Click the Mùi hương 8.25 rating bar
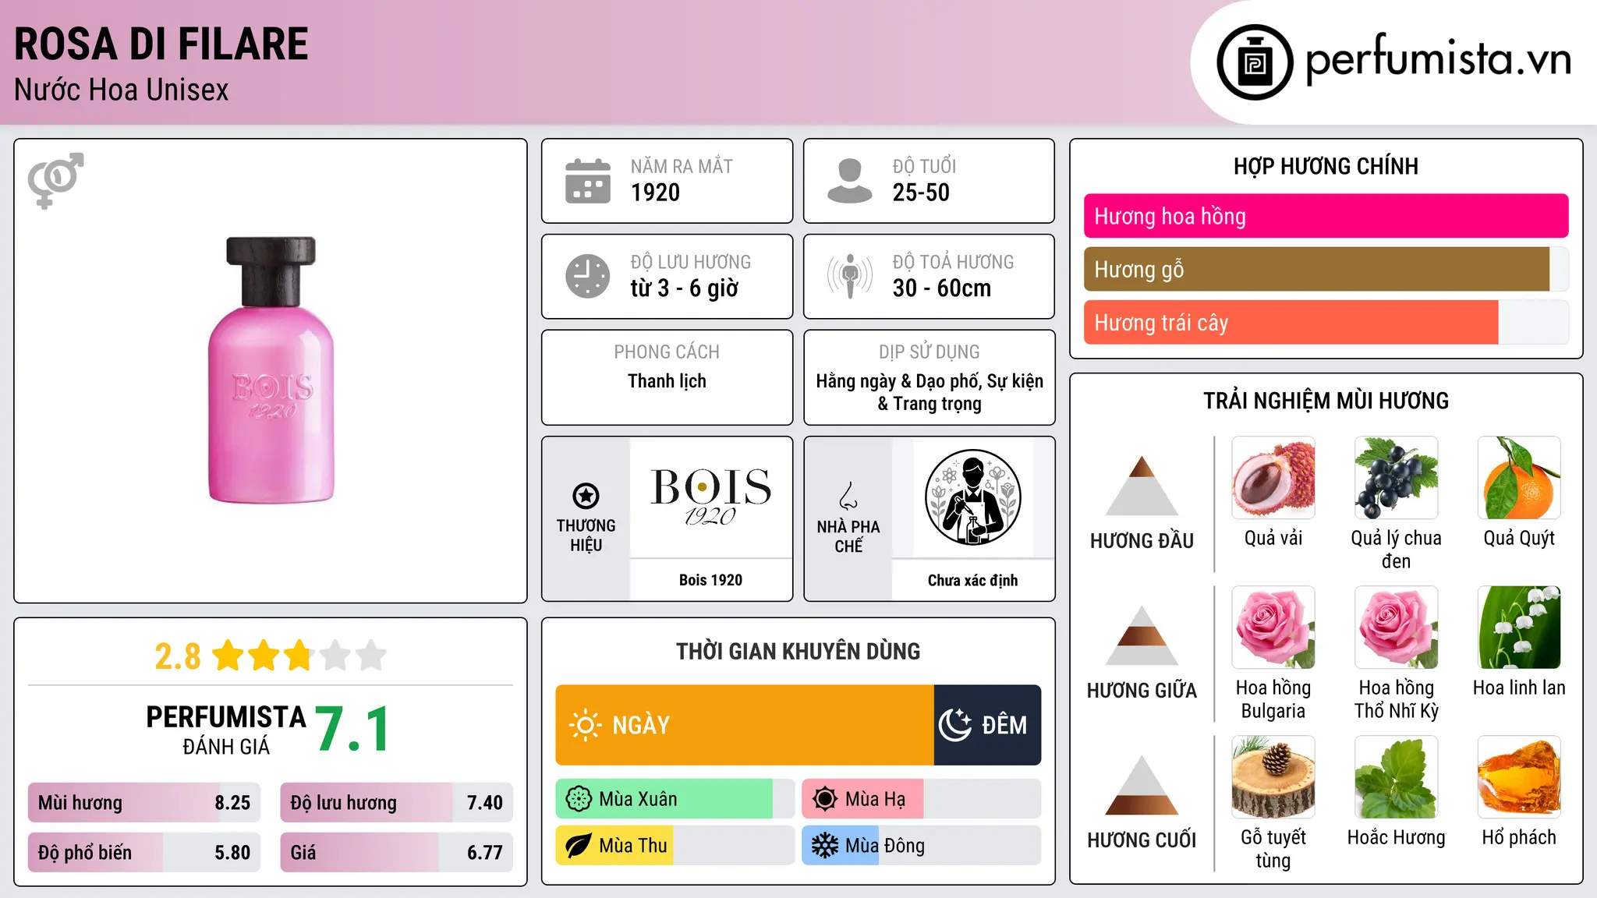The width and height of the screenshot is (1597, 898). click(144, 802)
